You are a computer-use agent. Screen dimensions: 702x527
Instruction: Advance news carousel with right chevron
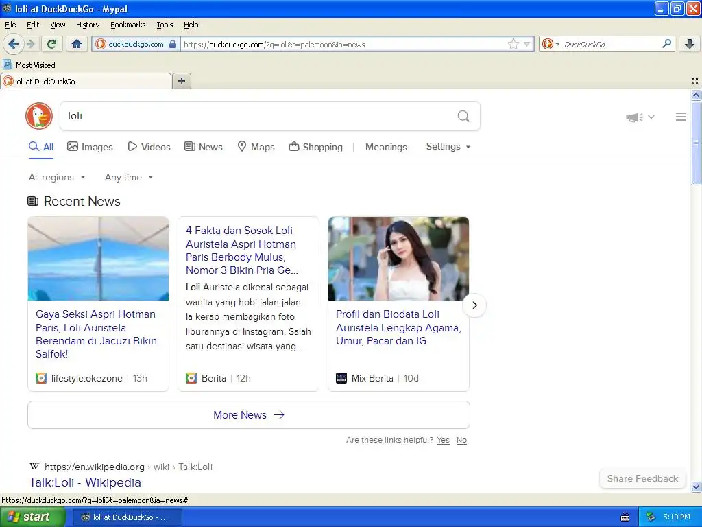click(474, 305)
